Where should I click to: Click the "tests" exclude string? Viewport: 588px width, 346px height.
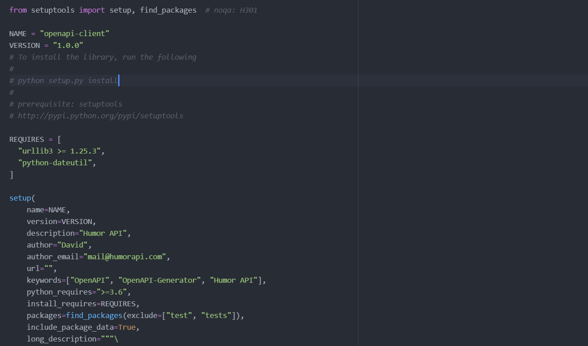pyautogui.click(x=216, y=315)
